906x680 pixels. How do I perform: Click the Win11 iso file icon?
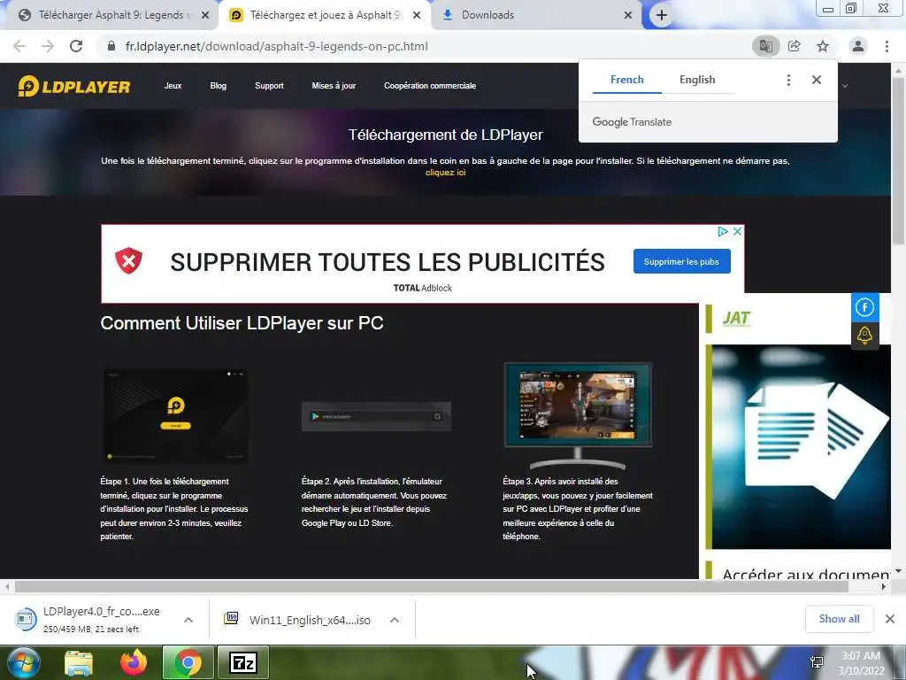(231, 619)
